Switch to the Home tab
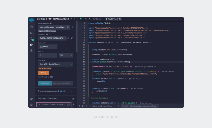This screenshot has width=212, height=128. (97, 19)
